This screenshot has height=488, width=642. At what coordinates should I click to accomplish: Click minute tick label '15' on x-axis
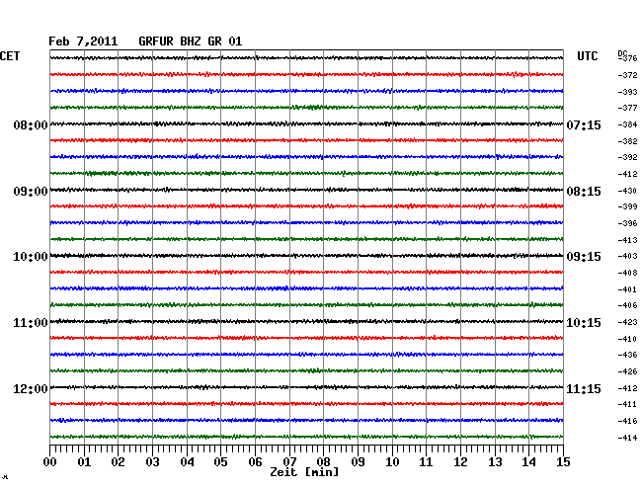point(563,462)
